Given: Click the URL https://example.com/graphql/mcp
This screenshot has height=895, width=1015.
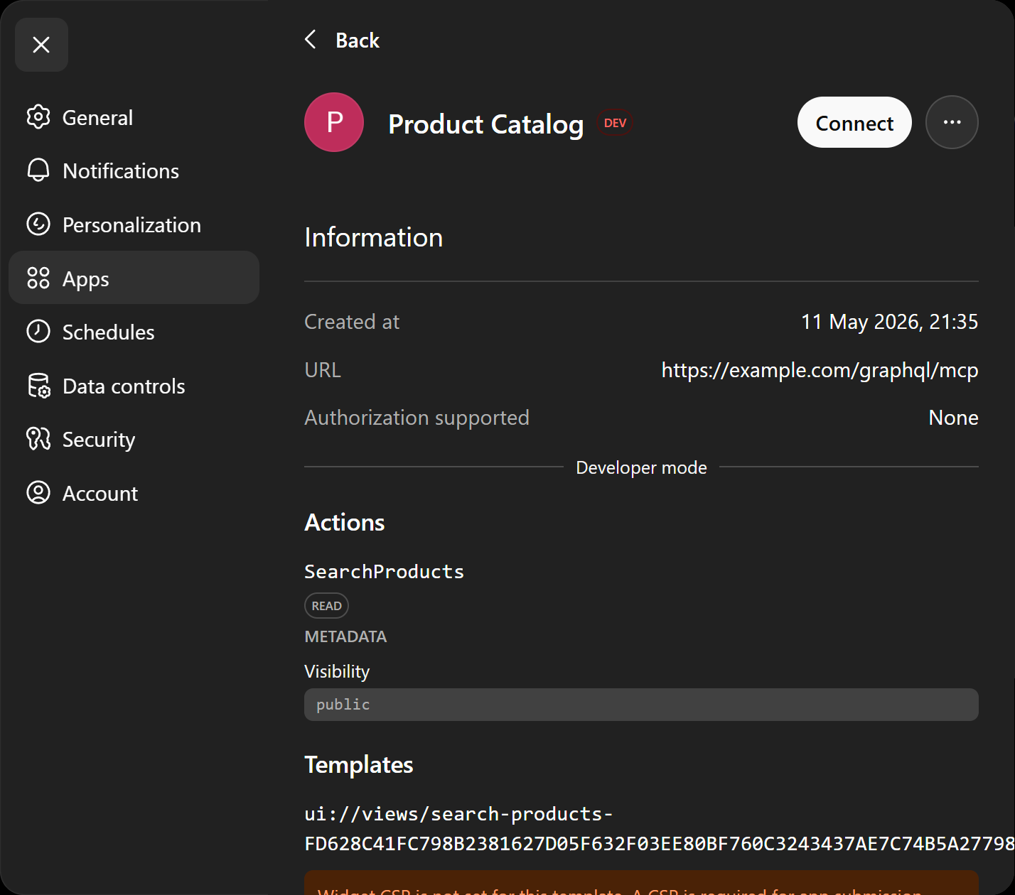Looking at the screenshot, I should point(820,370).
